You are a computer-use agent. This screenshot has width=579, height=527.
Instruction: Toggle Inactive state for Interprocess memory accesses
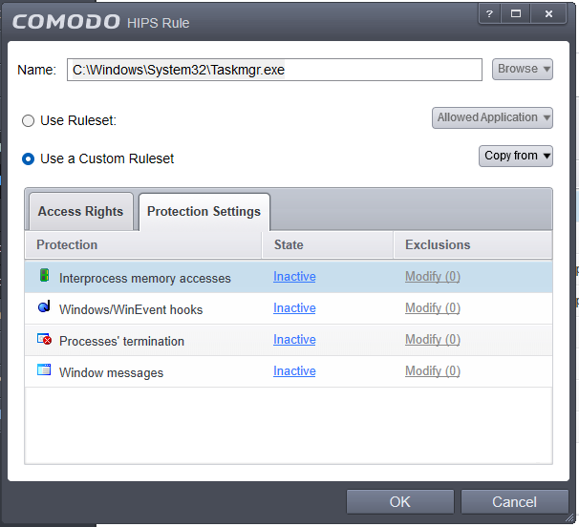pos(294,277)
